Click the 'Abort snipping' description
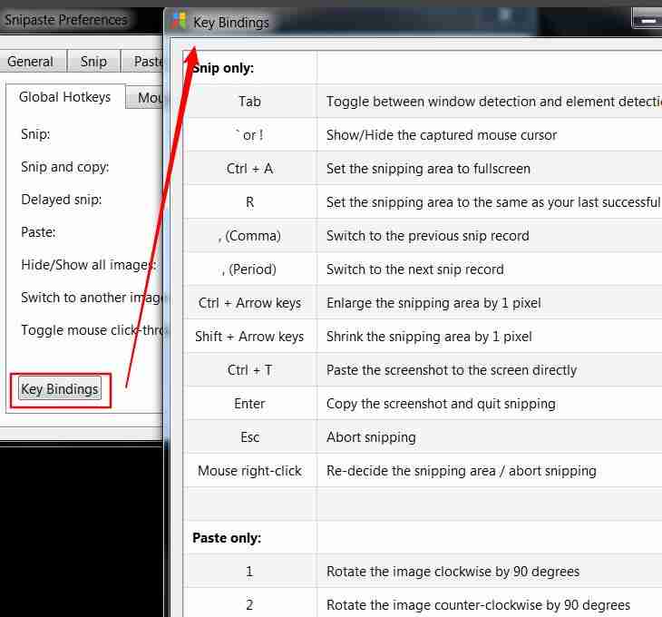Image resolution: width=662 pixels, height=617 pixels. 371,437
